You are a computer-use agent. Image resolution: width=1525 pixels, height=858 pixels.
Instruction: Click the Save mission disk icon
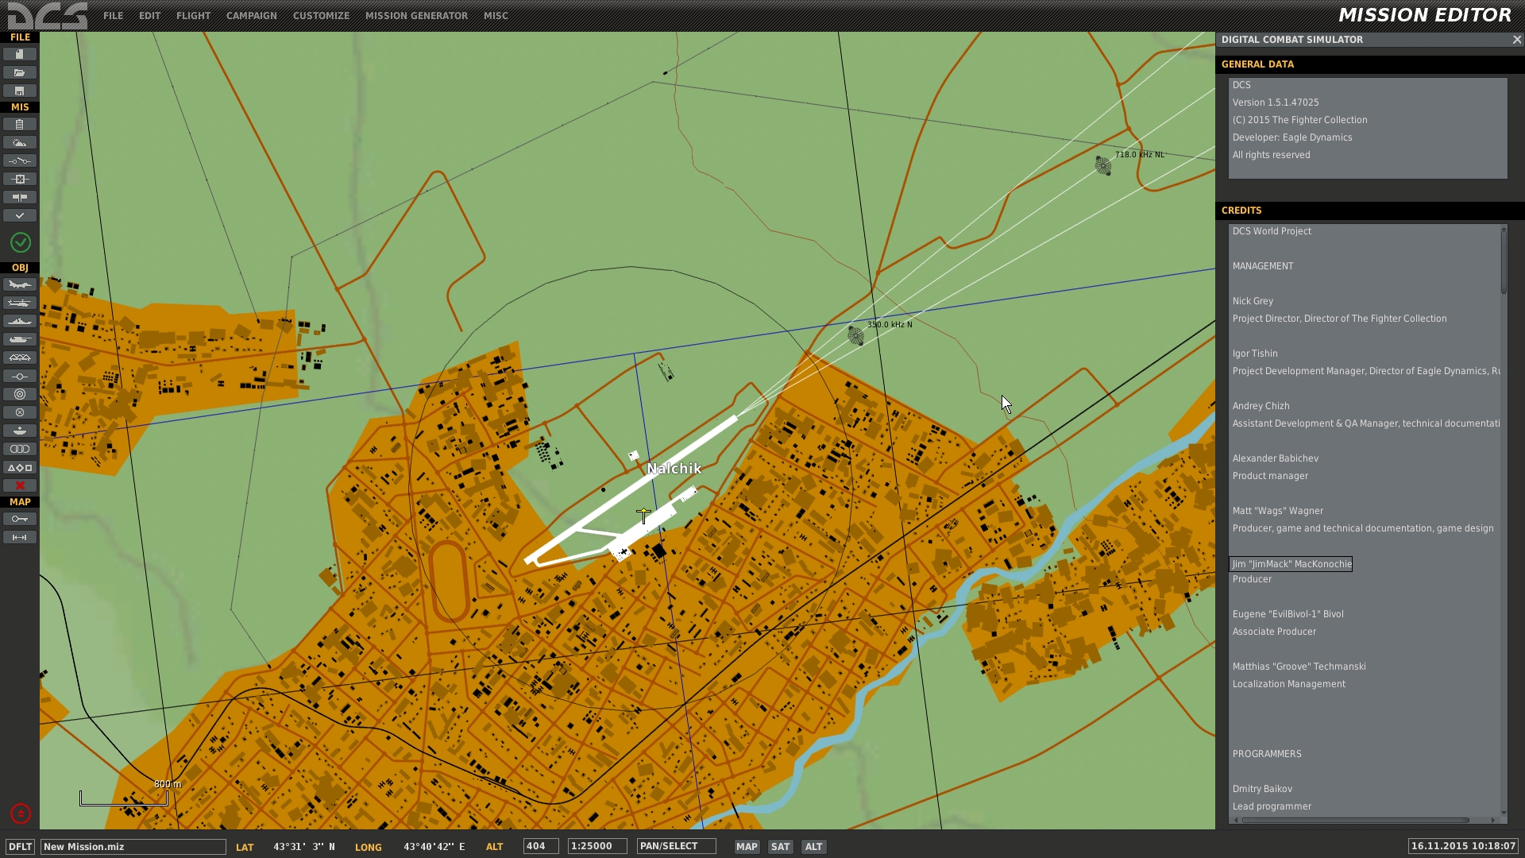point(20,91)
